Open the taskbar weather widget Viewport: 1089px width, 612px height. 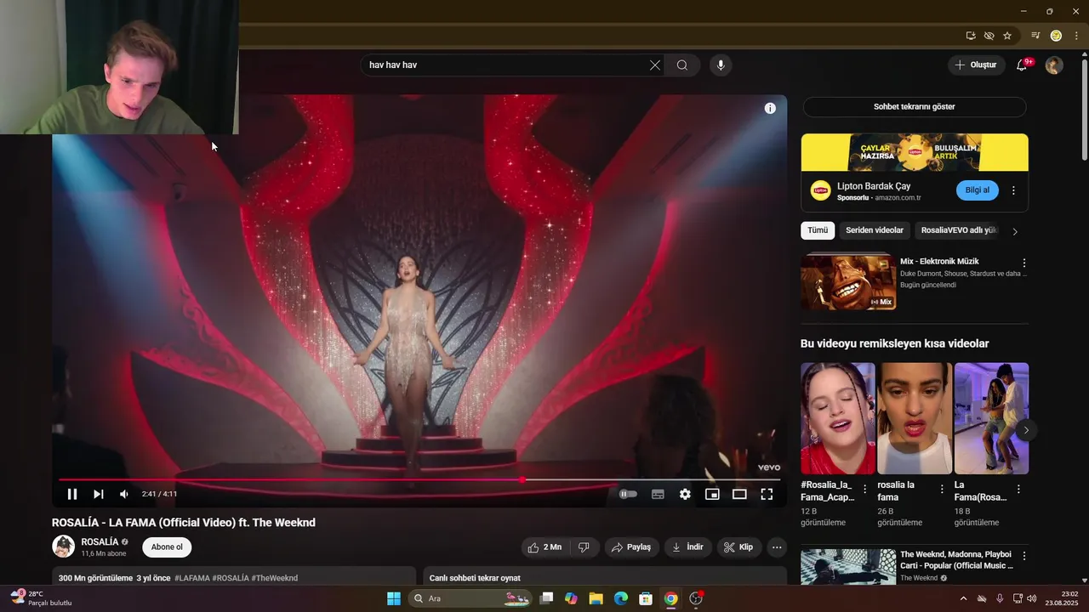pos(41,598)
